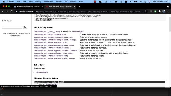
Task: Open the History menu
Action: tap(38, 2)
